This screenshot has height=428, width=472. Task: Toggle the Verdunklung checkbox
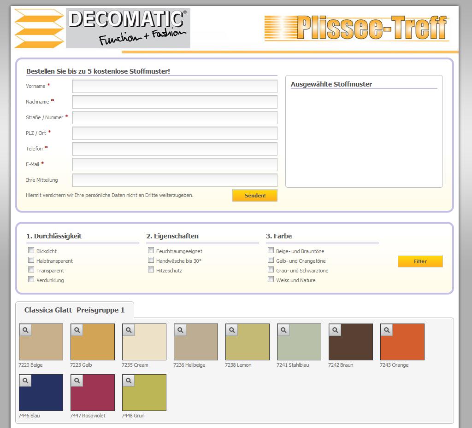(x=31, y=279)
